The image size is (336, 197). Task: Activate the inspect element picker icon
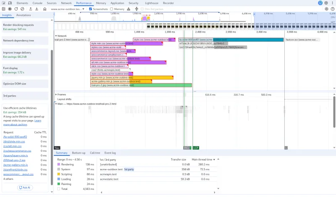4,3
